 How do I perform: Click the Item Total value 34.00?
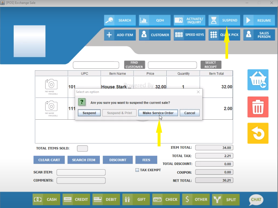tap(214, 148)
